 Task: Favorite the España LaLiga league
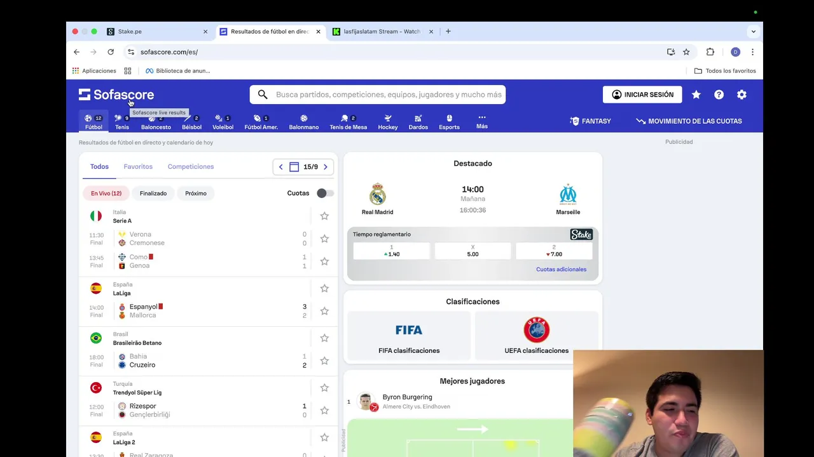click(324, 288)
